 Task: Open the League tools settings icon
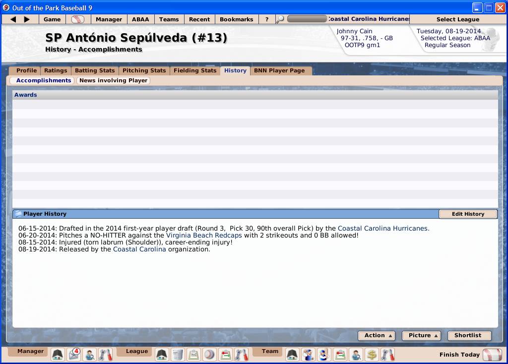242,355
